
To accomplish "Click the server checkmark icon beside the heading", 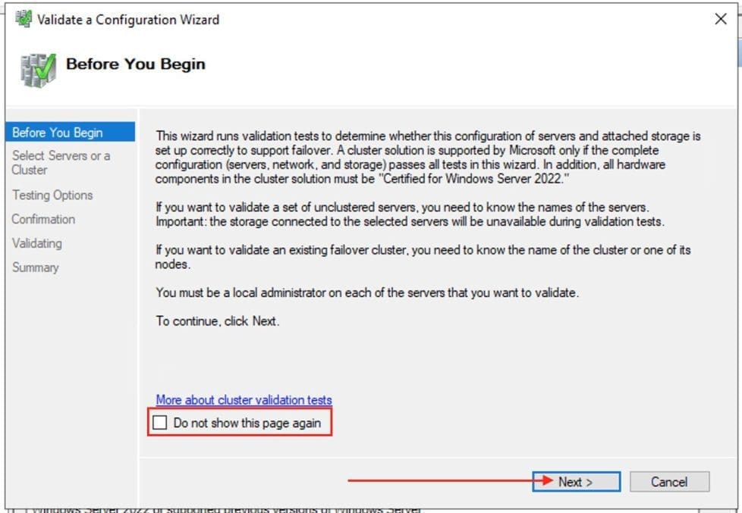I will [x=37, y=70].
